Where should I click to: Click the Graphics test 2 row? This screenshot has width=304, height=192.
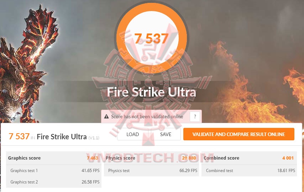pyautogui.click(x=54, y=182)
